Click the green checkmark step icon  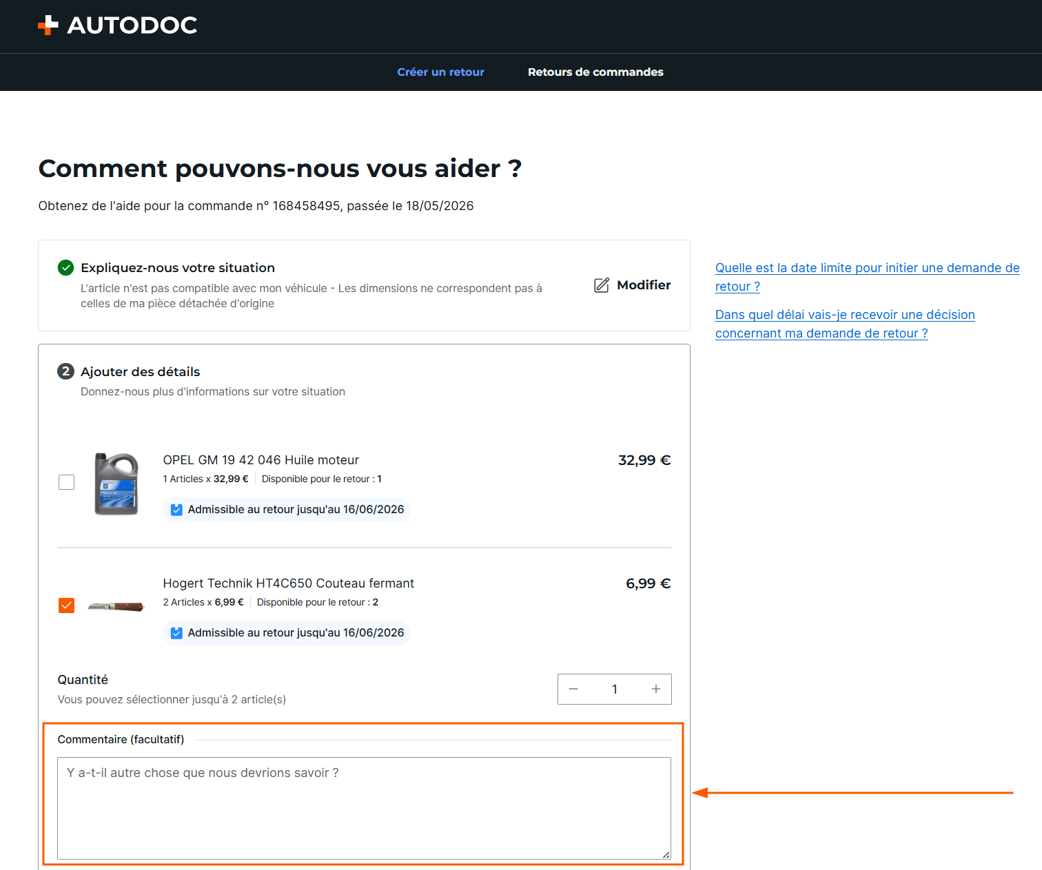[66, 268]
